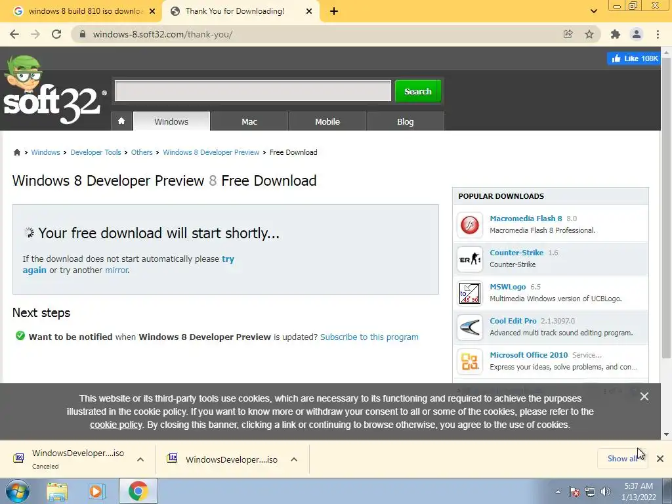The image size is (672, 504).
Task: Open the cookie policy link
Action: point(115,425)
